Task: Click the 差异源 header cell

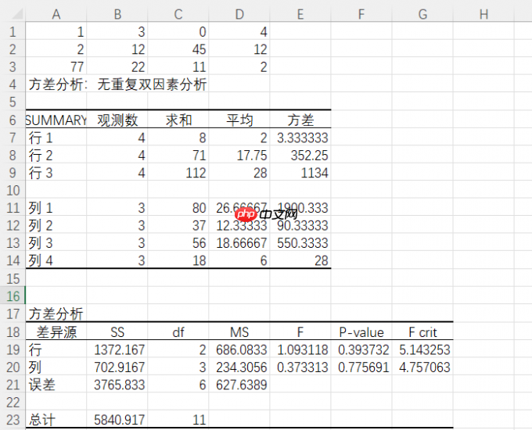Action: (x=56, y=332)
